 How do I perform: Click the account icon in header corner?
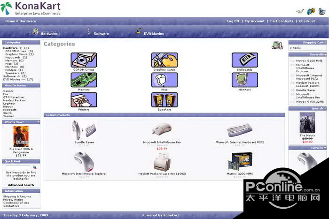(x=300, y=11)
